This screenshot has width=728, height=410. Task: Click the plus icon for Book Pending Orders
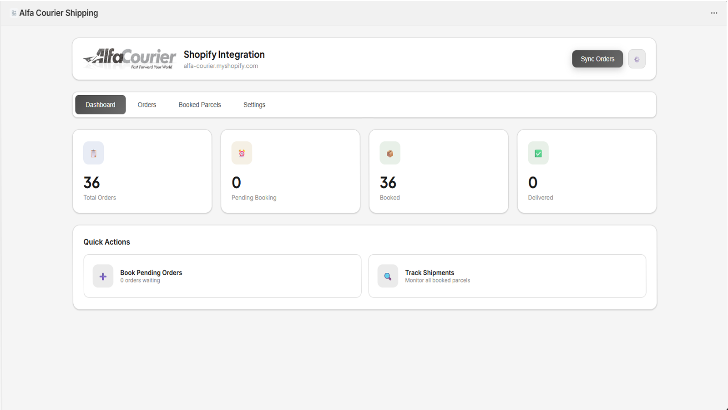pos(103,277)
